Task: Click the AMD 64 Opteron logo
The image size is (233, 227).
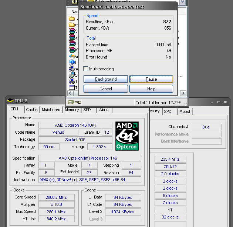Action: click(x=127, y=136)
